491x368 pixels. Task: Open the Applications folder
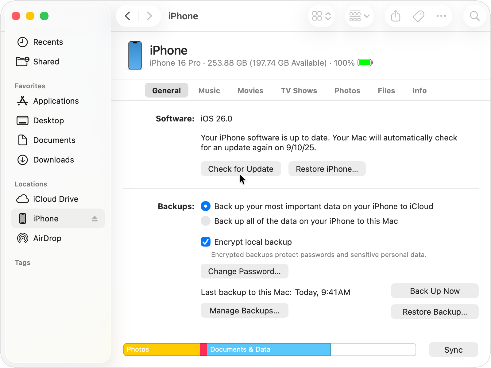(x=56, y=101)
